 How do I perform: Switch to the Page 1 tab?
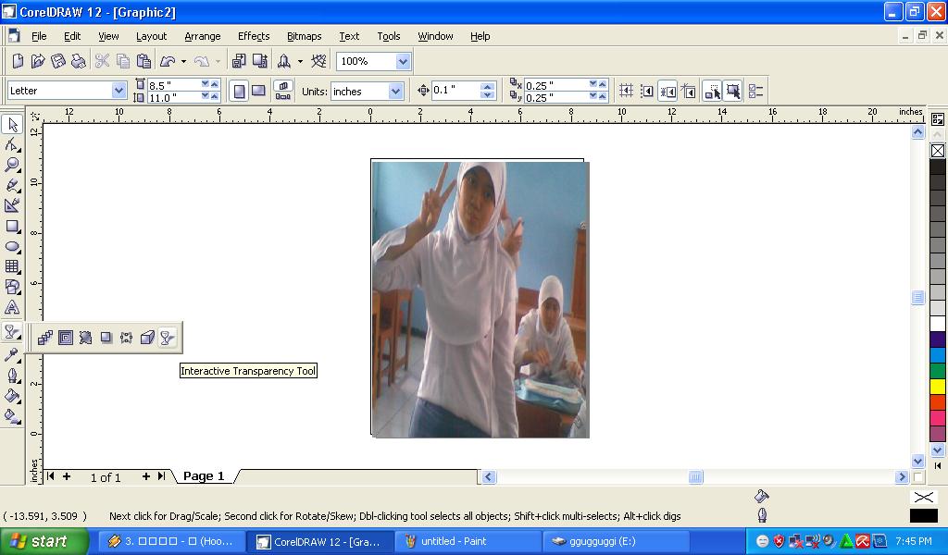point(204,475)
